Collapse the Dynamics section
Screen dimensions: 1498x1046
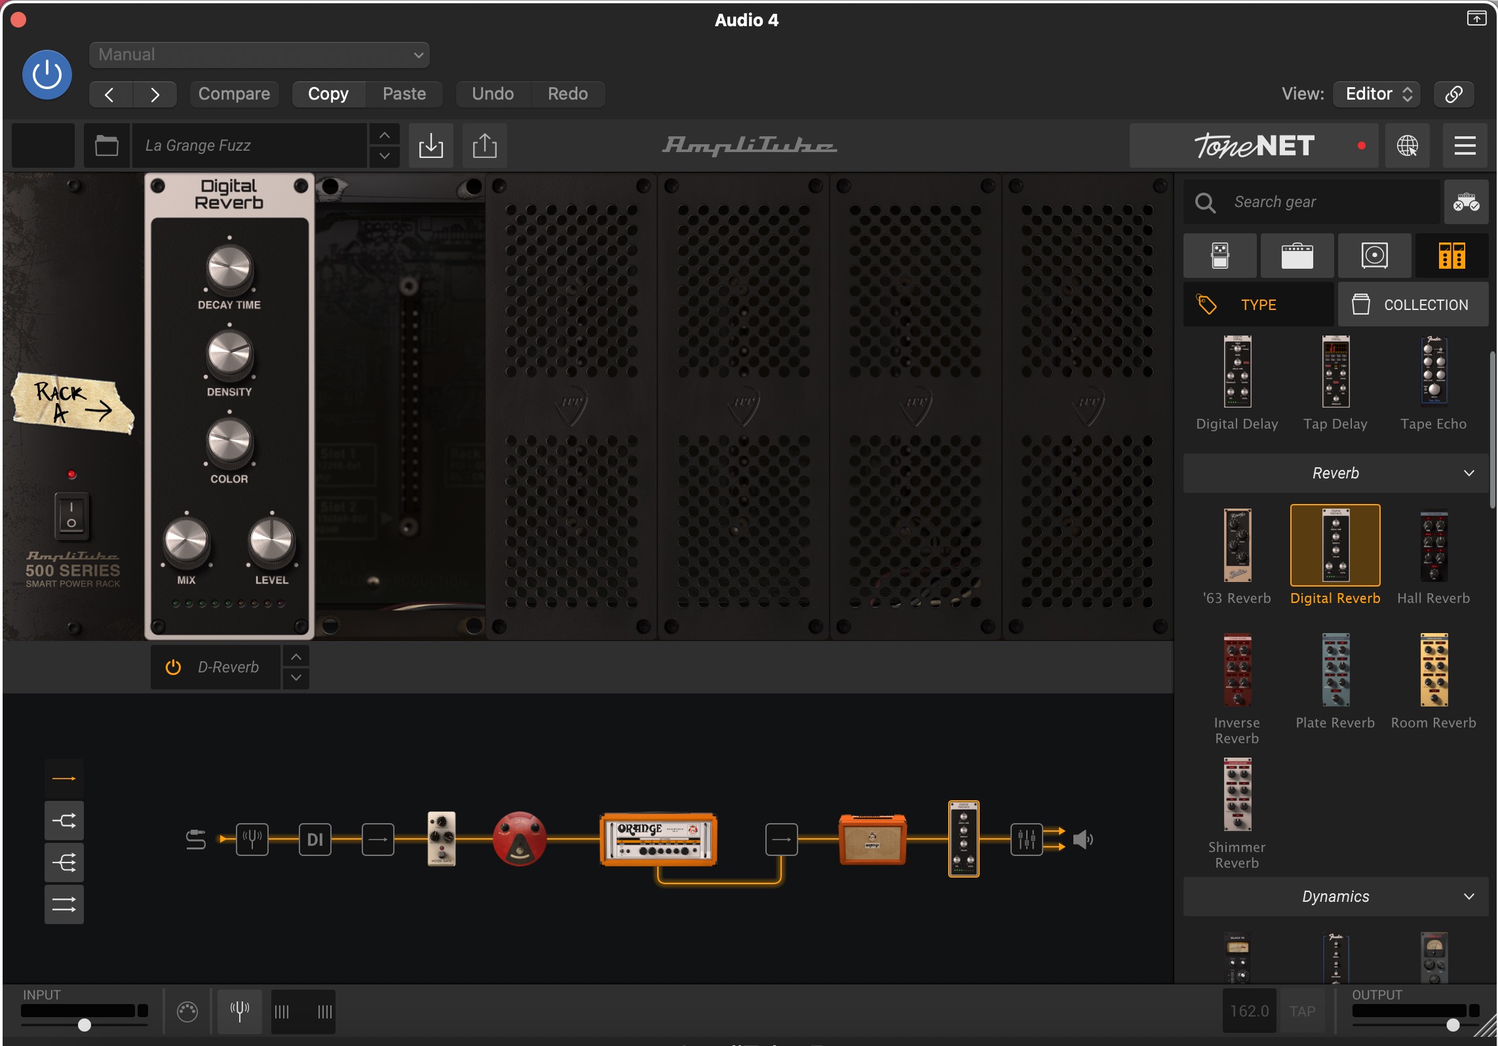[1335, 896]
